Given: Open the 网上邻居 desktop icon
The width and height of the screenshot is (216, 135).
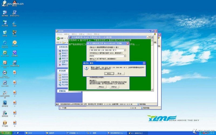Looking at the screenshot, I should click(5, 23).
